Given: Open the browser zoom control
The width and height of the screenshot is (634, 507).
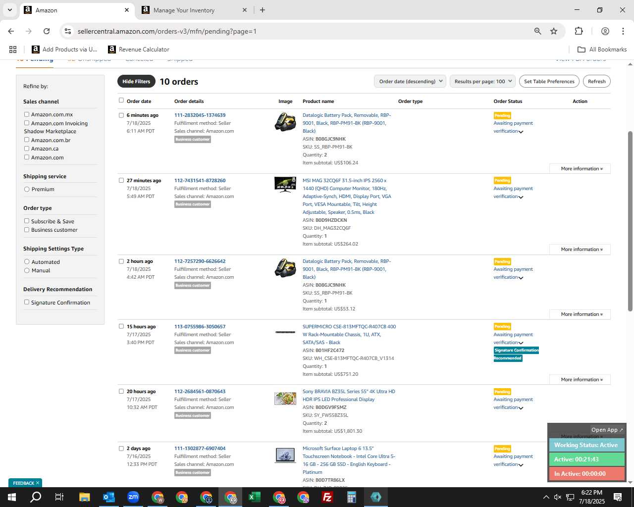Looking at the screenshot, I should tap(537, 31).
